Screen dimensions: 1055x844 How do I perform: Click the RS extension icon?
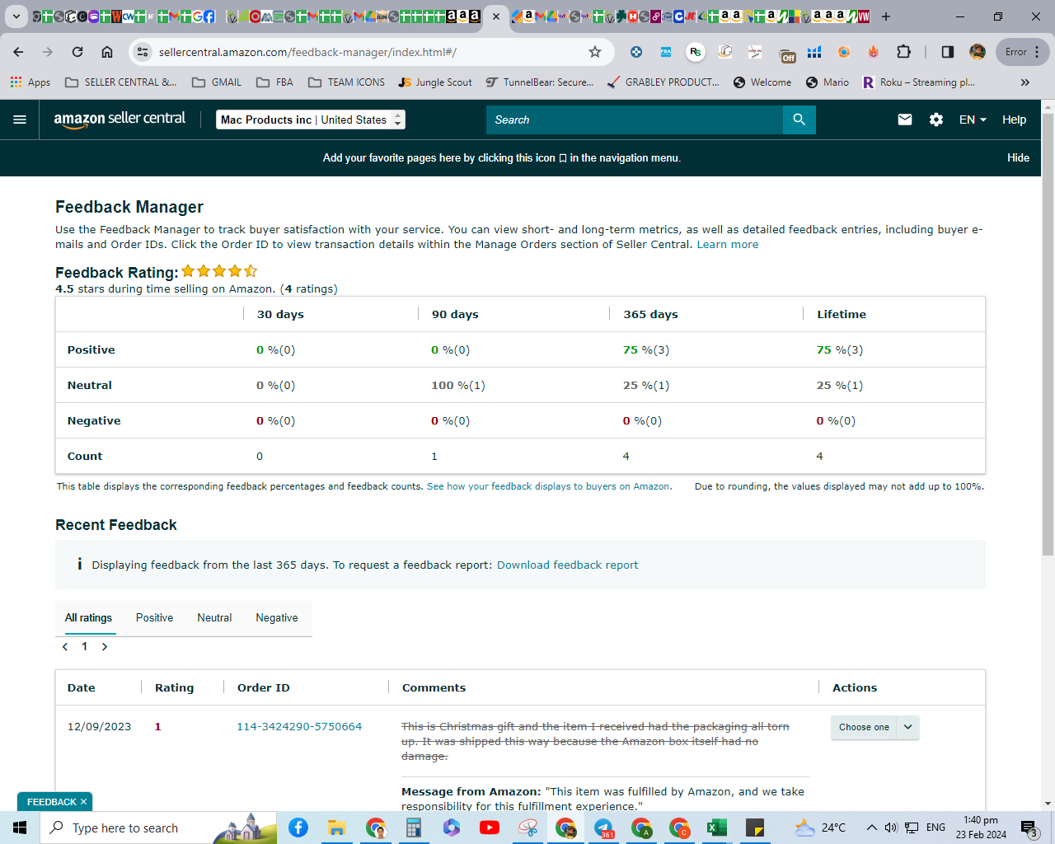tap(696, 52)
